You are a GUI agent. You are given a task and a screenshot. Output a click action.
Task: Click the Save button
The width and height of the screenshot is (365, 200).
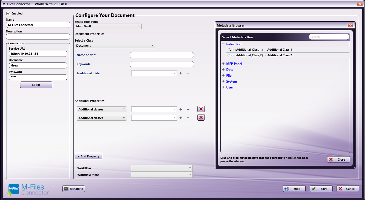point(321,189)
